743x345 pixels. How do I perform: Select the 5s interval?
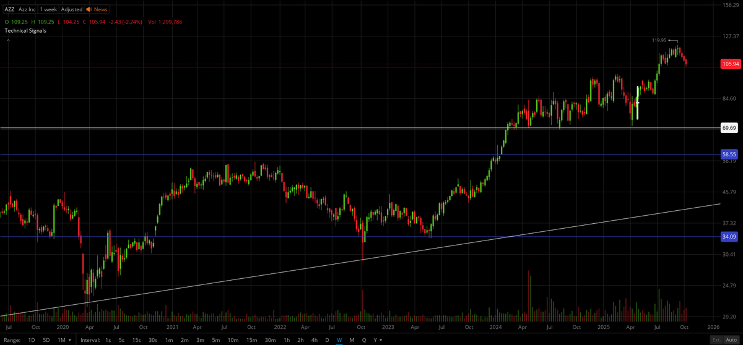tap(121, 340)
